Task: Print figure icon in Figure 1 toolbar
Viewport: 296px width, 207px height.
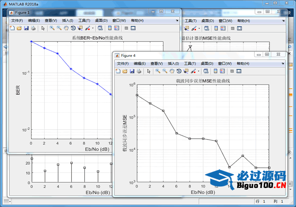Action: [33, 28]
